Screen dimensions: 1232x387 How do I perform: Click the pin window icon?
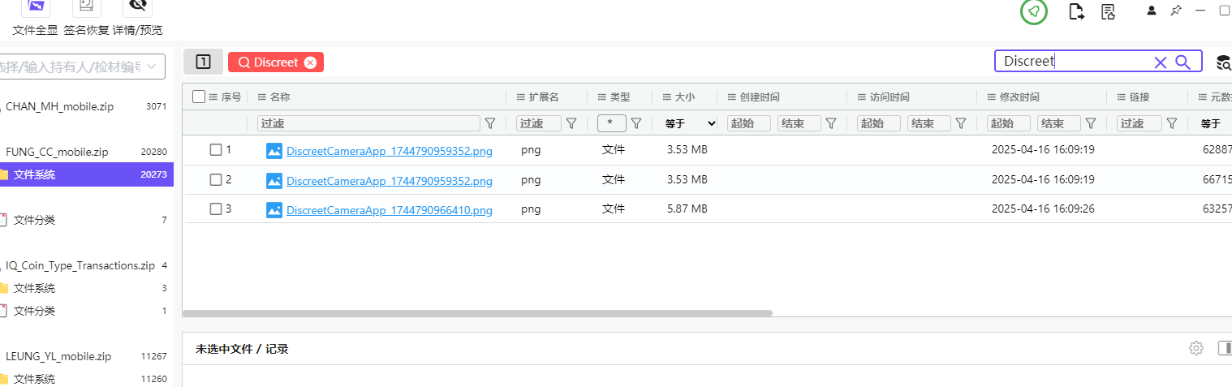coord(1175,11)
